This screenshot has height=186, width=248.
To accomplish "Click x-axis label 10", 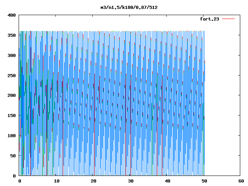I will coord(57,181).
